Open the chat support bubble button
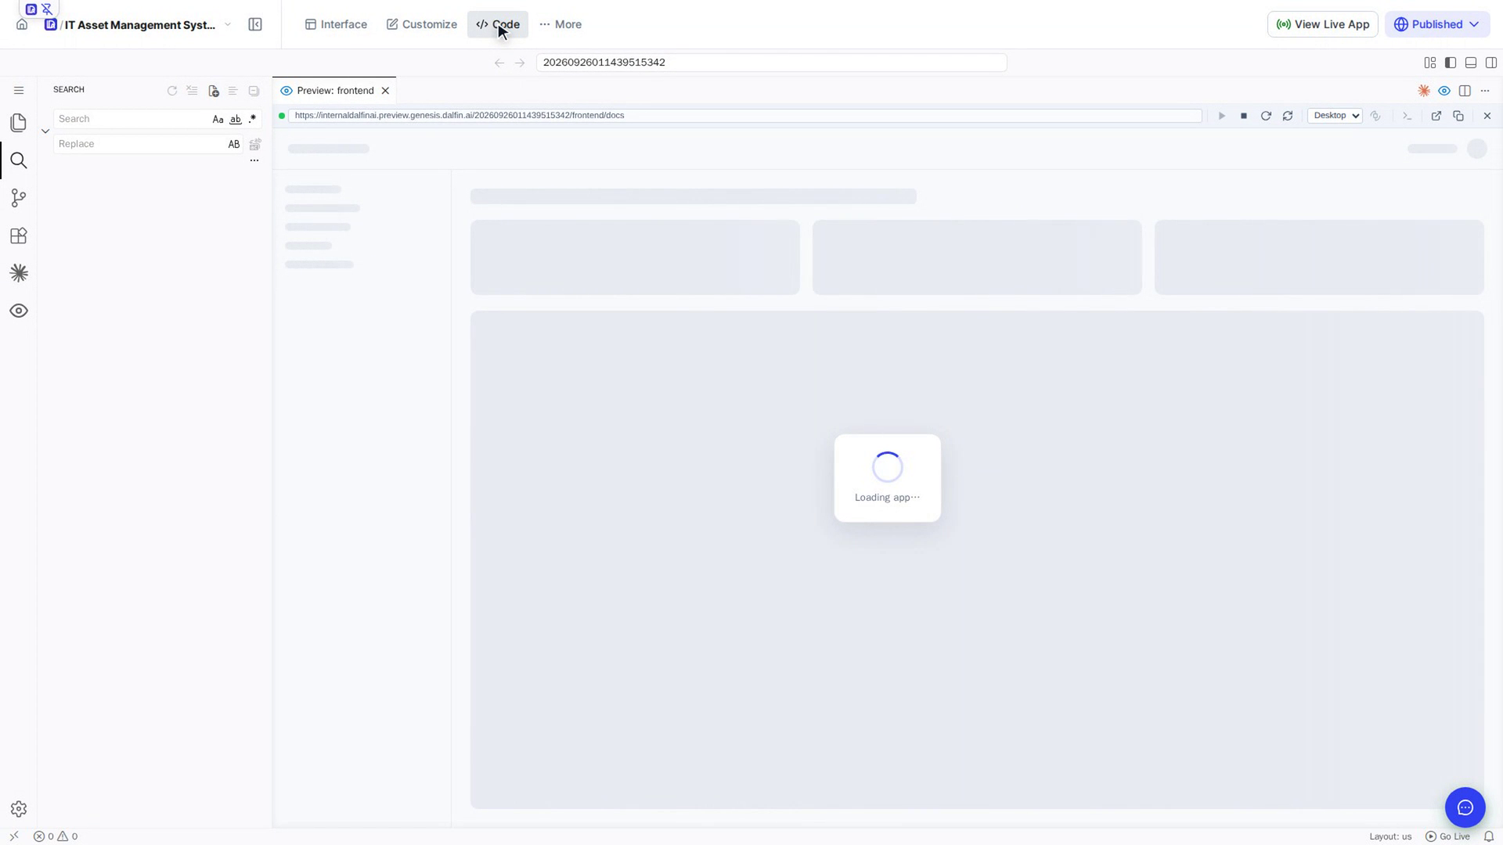This screenshot has height=845, width=1503. (1465, 807)
